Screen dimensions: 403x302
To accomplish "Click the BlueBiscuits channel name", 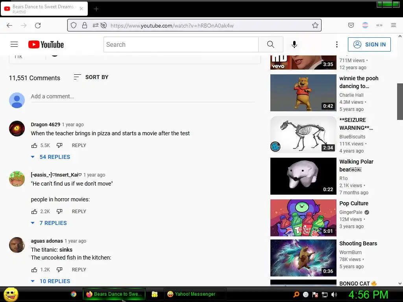I will 352,136.
